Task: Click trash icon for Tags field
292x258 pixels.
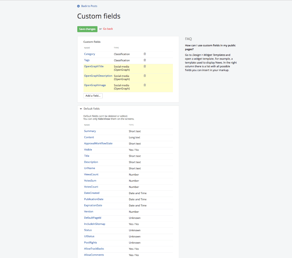Action: (145, 60)
